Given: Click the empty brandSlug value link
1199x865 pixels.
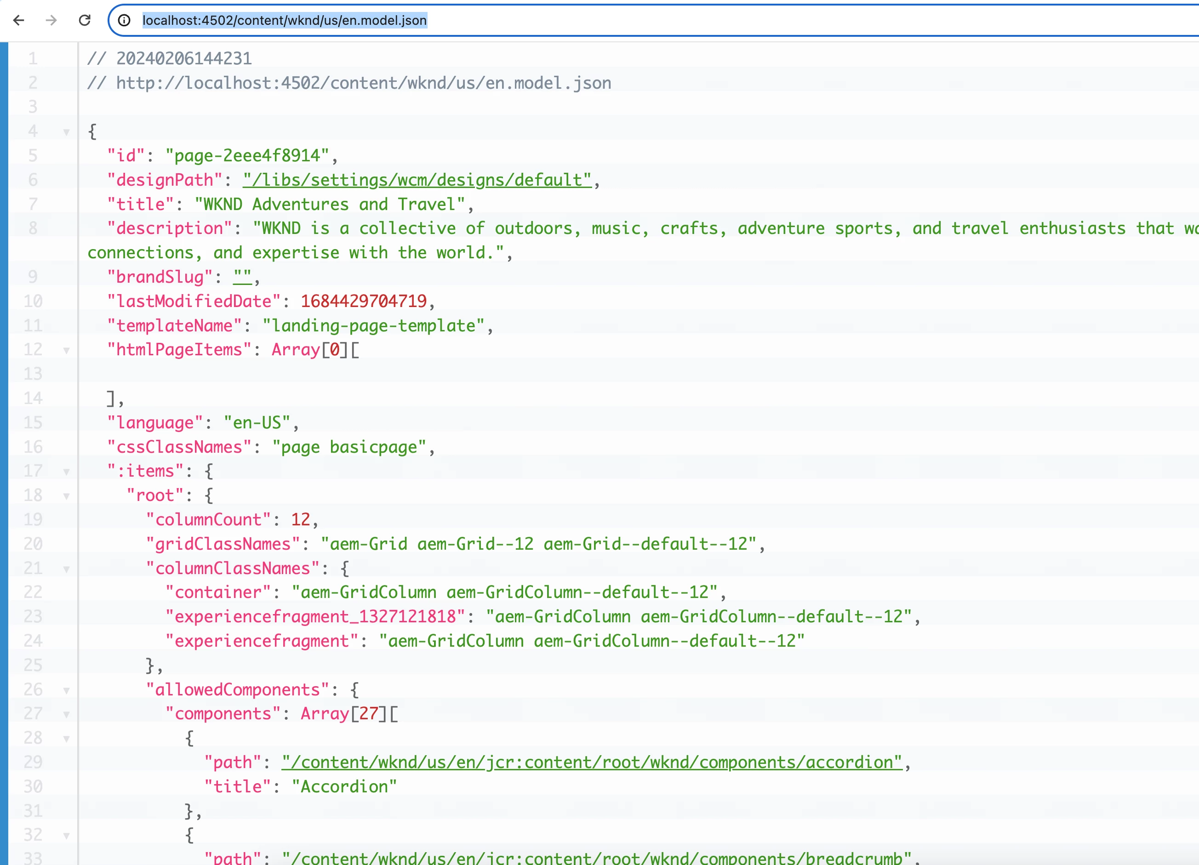Looking at the screenshot, I should click(x=242, y=277).
